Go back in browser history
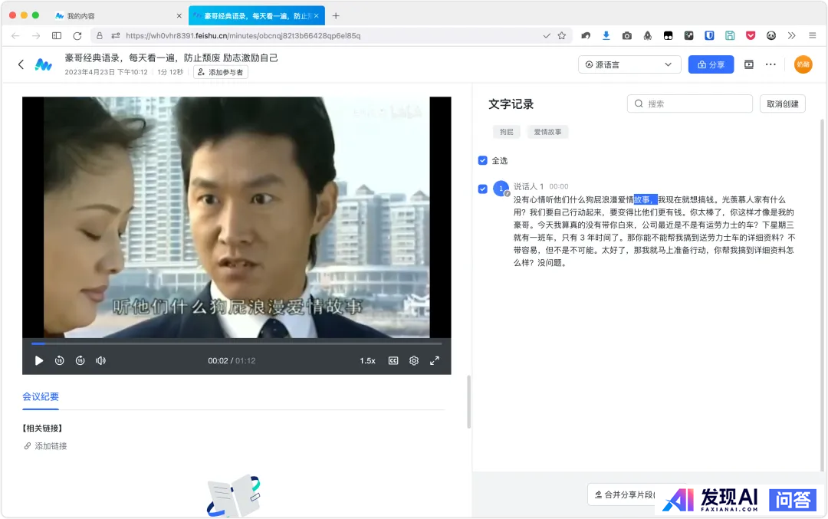The width and height of the screenshot is (828, 519). (15, 36)
